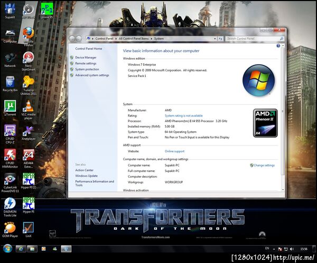Click Control Panel in the breadcrumb
317x263 pixels.
point(104,38)
